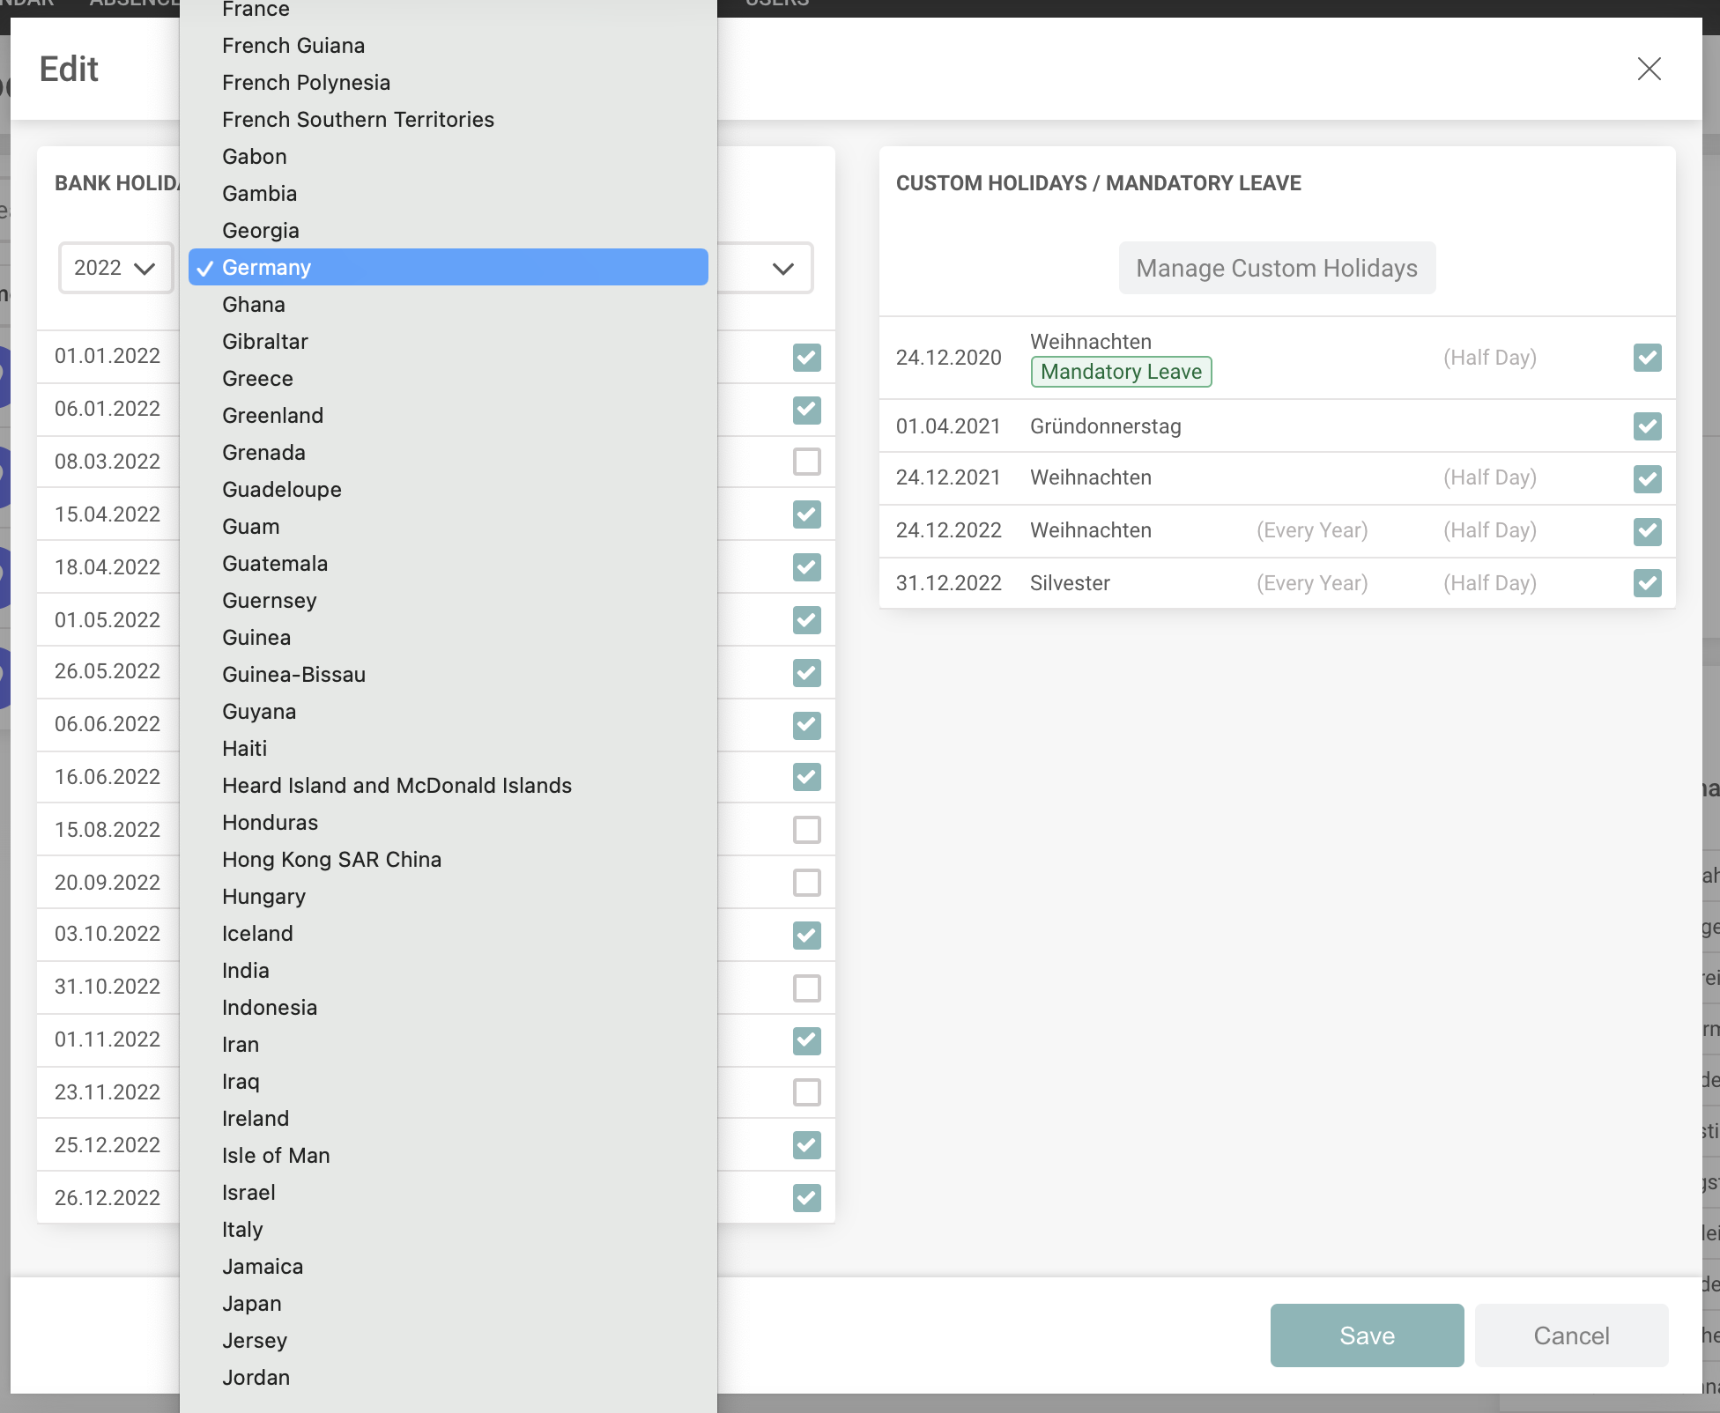Click the region dropdown chevron arrow
This screenshot has width=1720, height=1413.
coord(782,268)
